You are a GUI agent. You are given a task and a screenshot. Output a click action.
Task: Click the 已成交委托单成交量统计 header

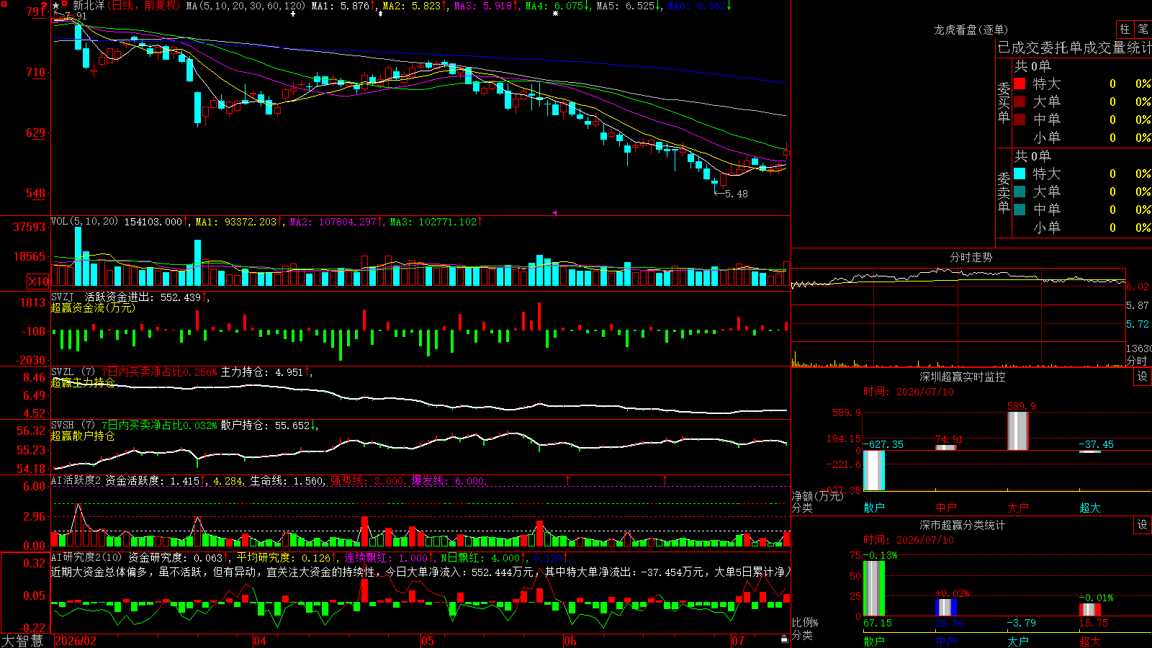(x=1074, y=48)
